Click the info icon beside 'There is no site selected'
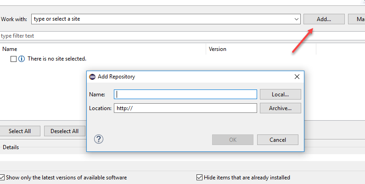The image size is (365, 184). [22, 59]
